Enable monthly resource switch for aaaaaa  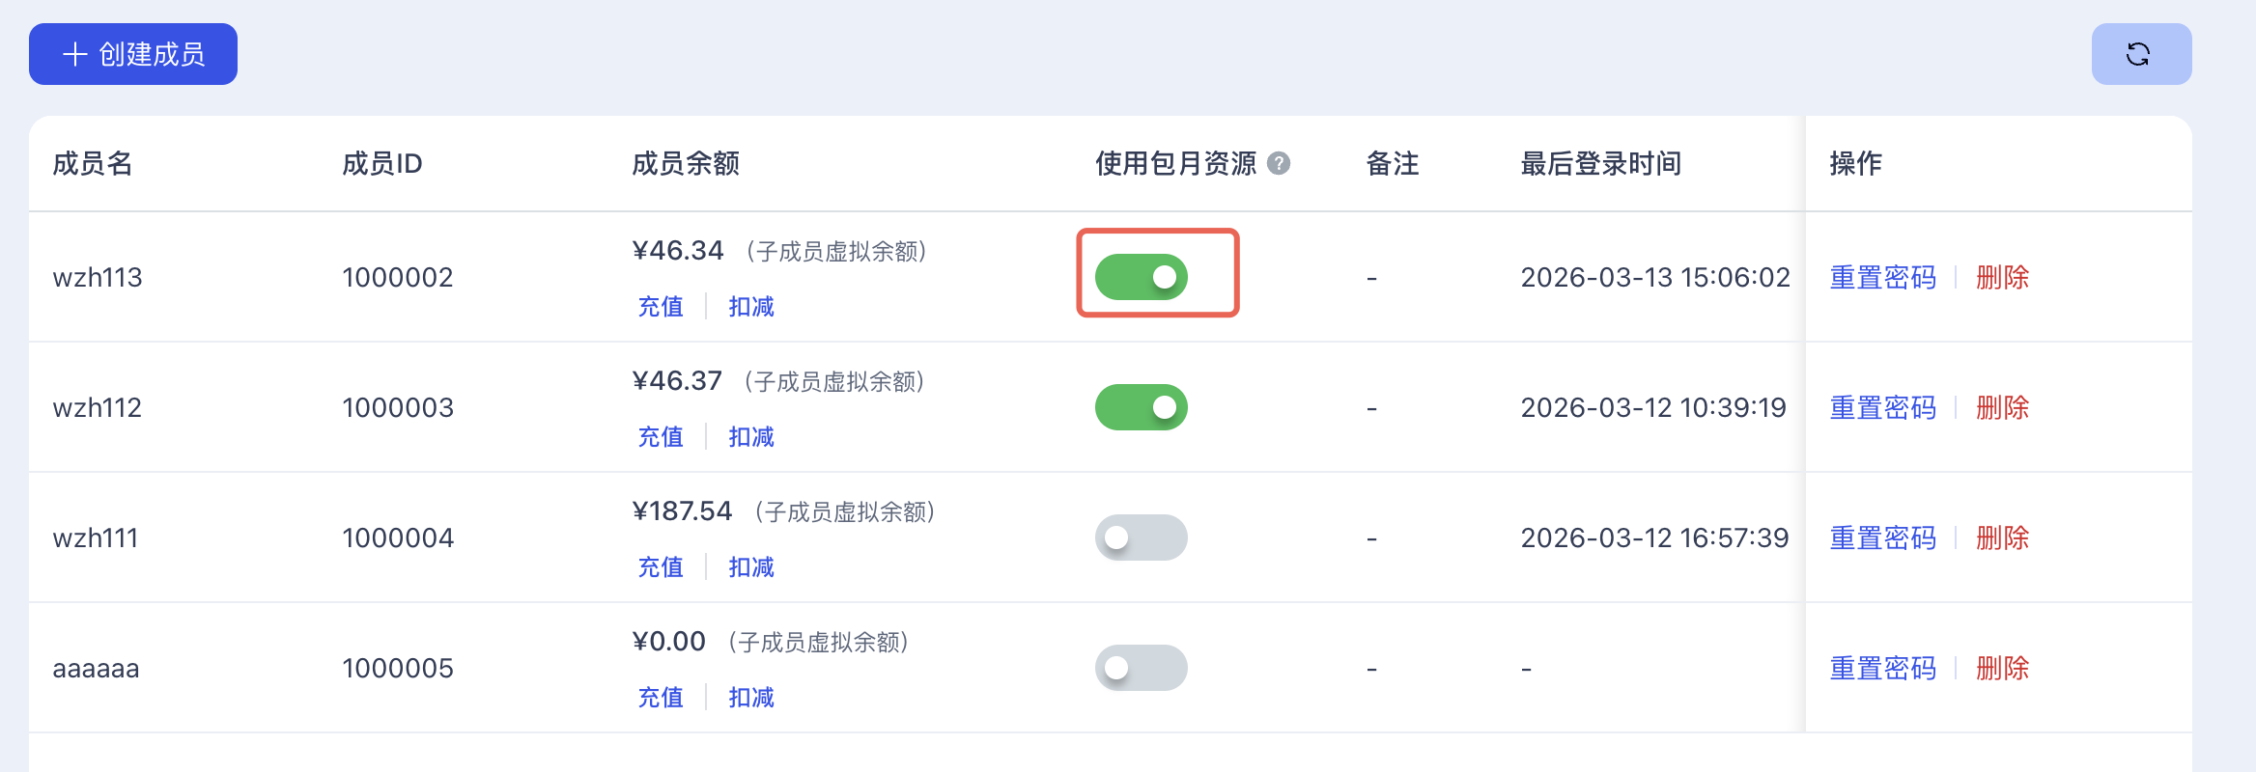(x=1141, y=668)
